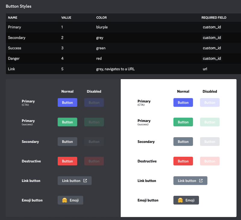
Task: Click the hugging emoji icon in light theme
Action: pyautogui.click(x=180, y=200)
